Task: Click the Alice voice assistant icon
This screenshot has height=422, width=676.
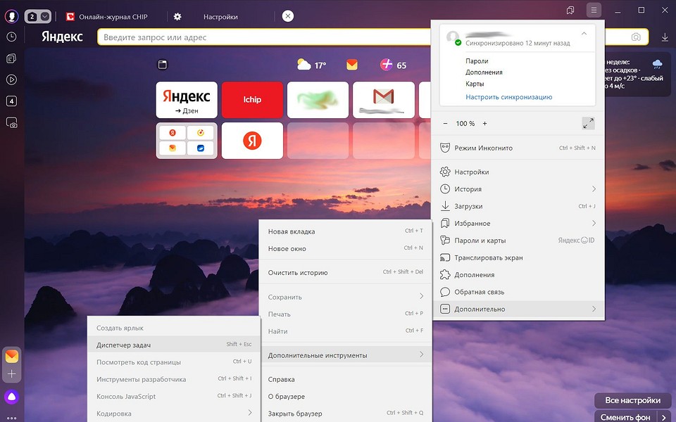Action: pyautogui.click(x=12, y=397)
